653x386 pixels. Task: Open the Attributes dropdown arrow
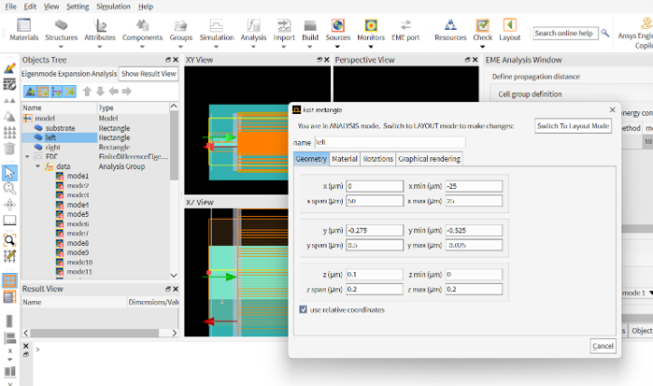(100, 47)
